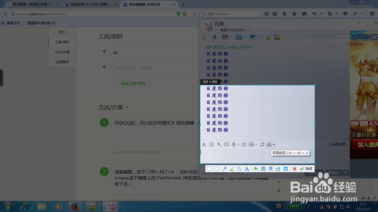The image size is (378, 212).
Task: Open the Firefox downloads arrow
Action: tap(285, 14)
